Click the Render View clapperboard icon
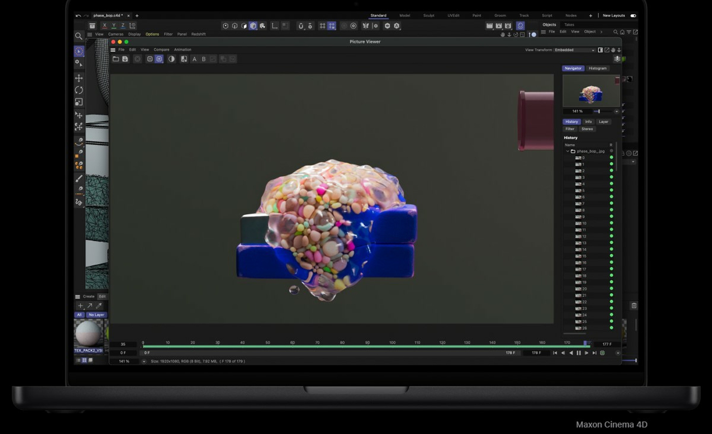The height and width of the screenshot is (434, 712). coord(489,25)
